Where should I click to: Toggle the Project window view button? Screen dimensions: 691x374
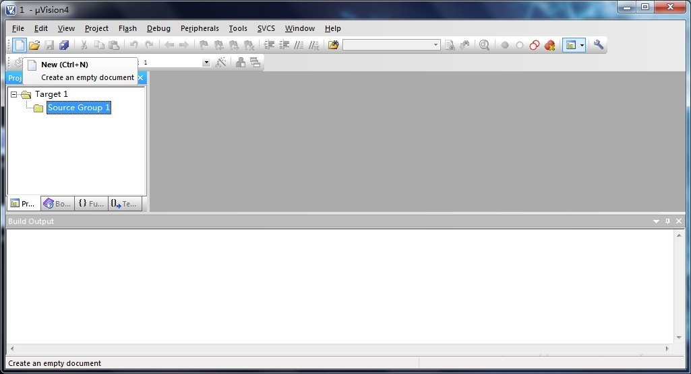[x=571, y=45]
